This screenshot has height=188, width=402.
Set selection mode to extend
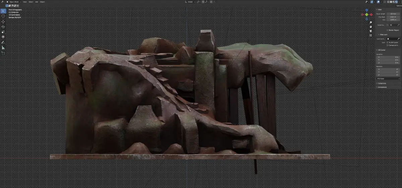[9, 6]
